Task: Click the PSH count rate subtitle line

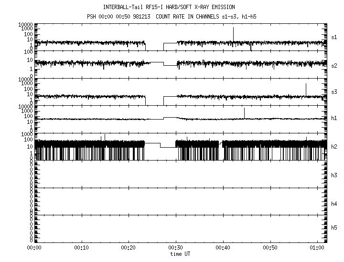Action: click(176, 17)
